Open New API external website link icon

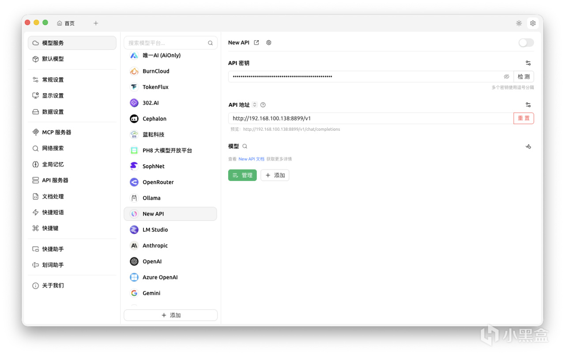(x=256, y=43)
